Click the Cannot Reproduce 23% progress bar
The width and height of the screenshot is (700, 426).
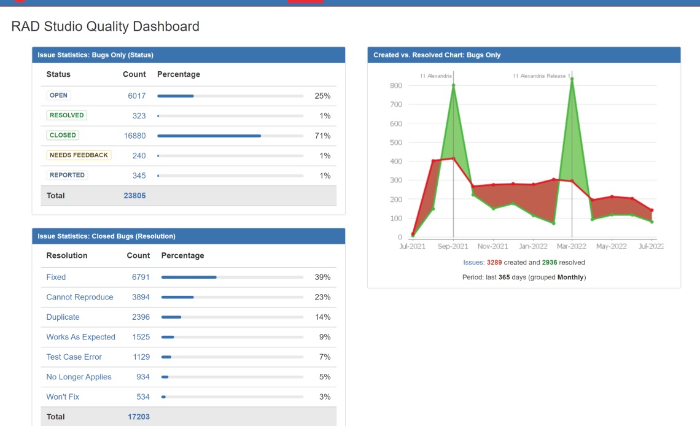[x=232, y=297]
